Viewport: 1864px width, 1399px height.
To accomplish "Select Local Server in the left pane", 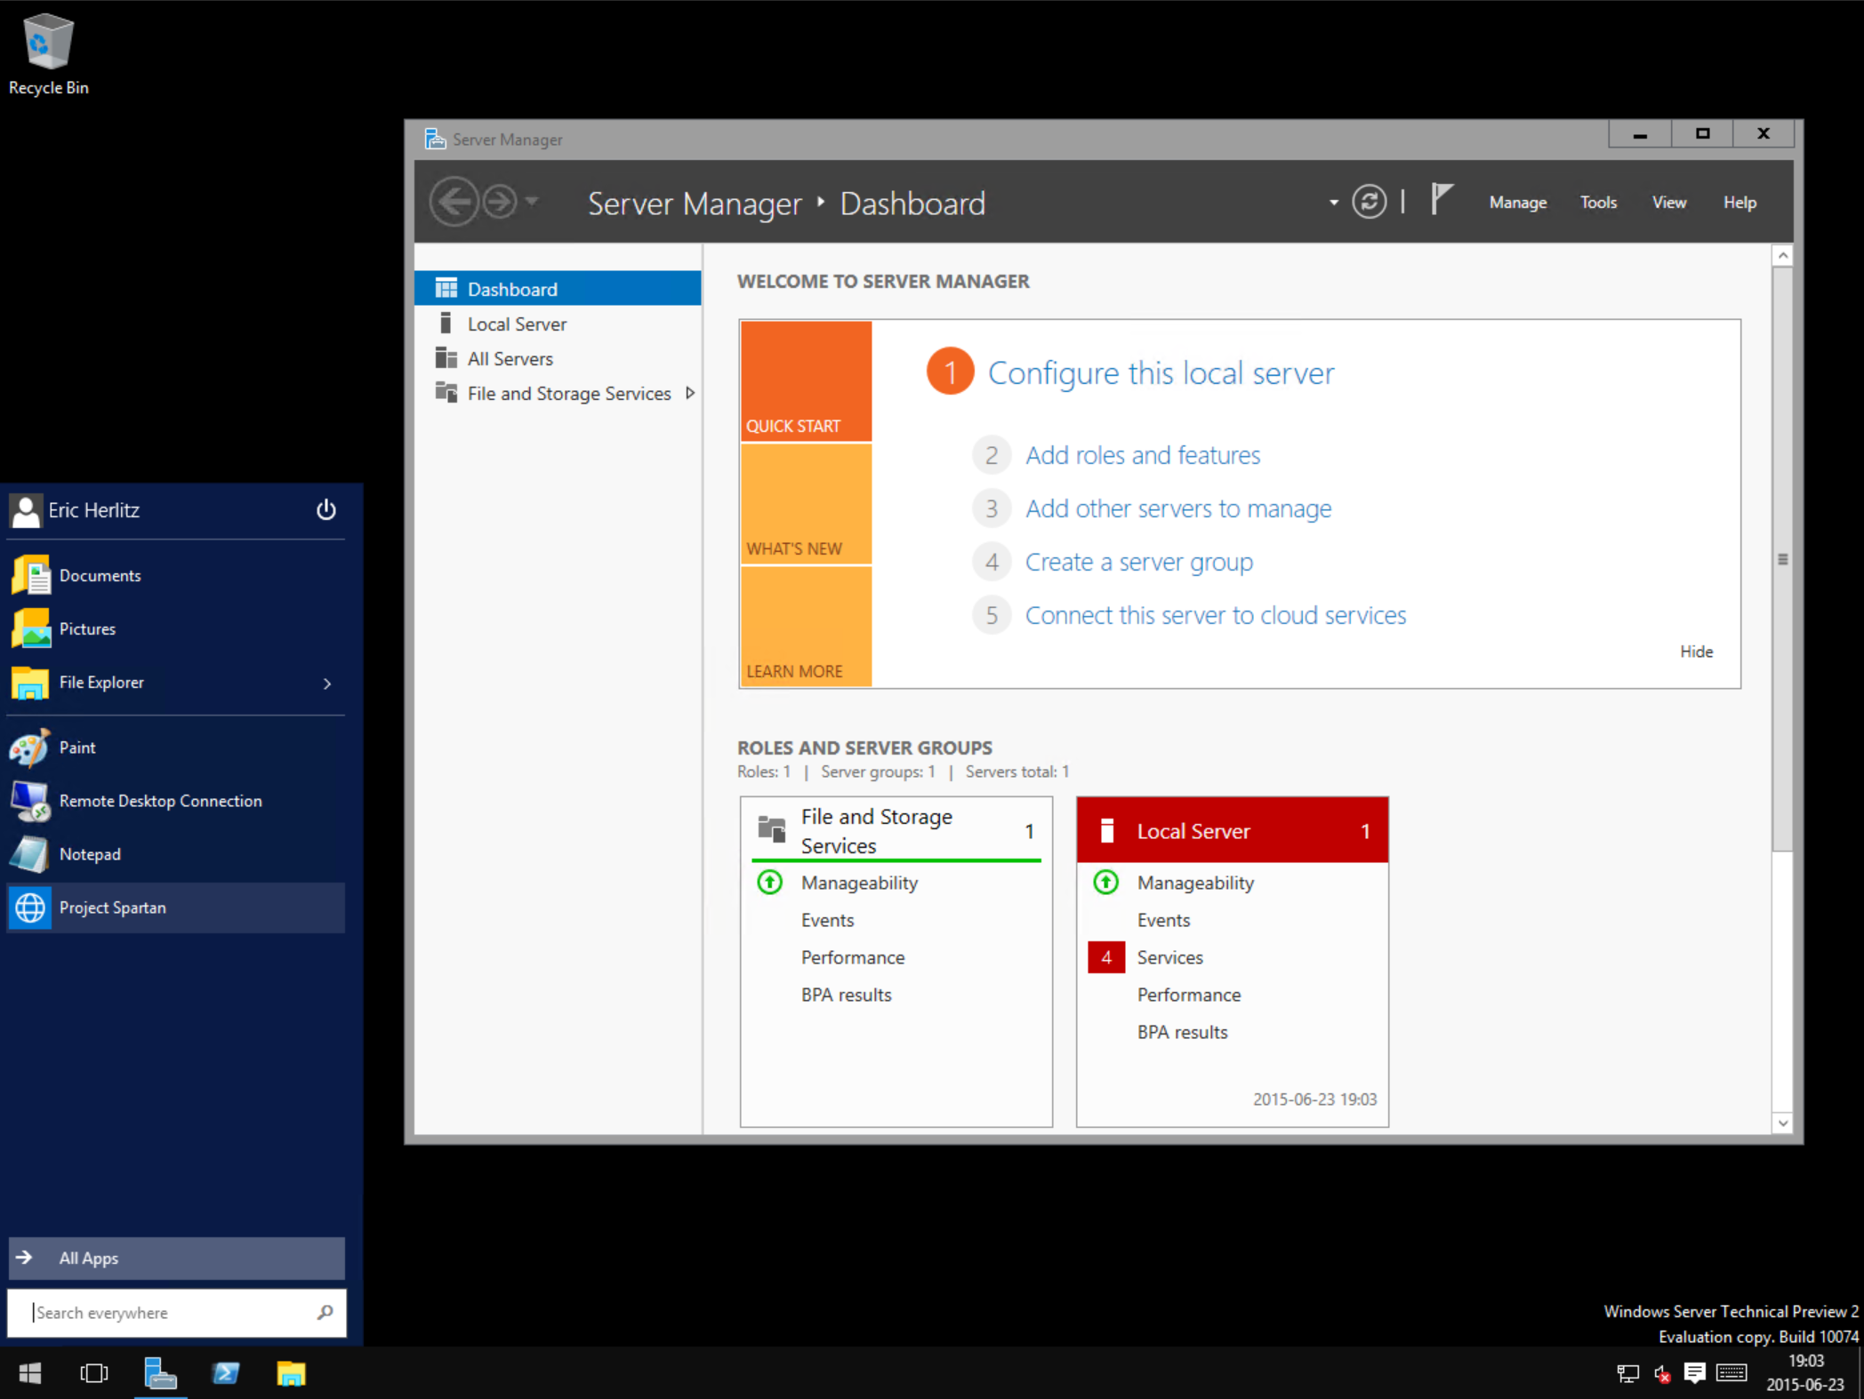I will pyautogui.click(x=517, y=324).
